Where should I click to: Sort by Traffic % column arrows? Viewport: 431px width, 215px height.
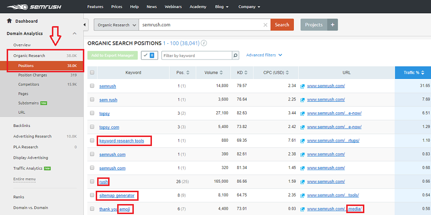pos(422,73)
